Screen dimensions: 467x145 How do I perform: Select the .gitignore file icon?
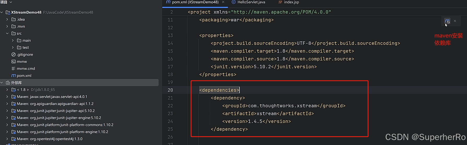click(14, 54)
